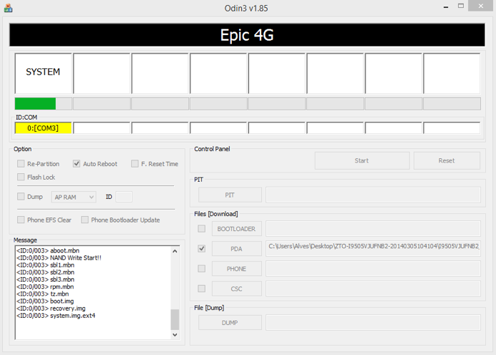The width and height of the screenshot is (496, 355).
Task: Select the 'rpm.mbn' log line
Action: pos(45,287)
